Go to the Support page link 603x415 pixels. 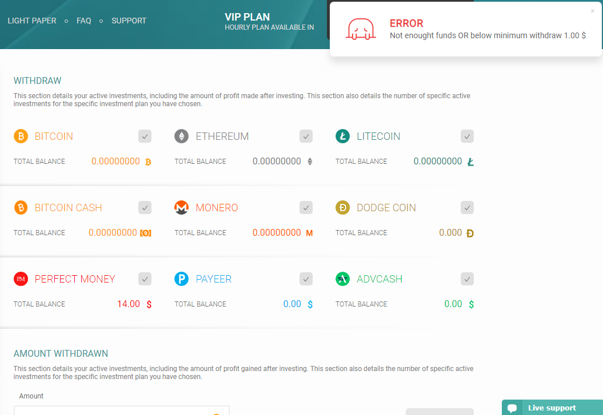[x=129, y=21]
